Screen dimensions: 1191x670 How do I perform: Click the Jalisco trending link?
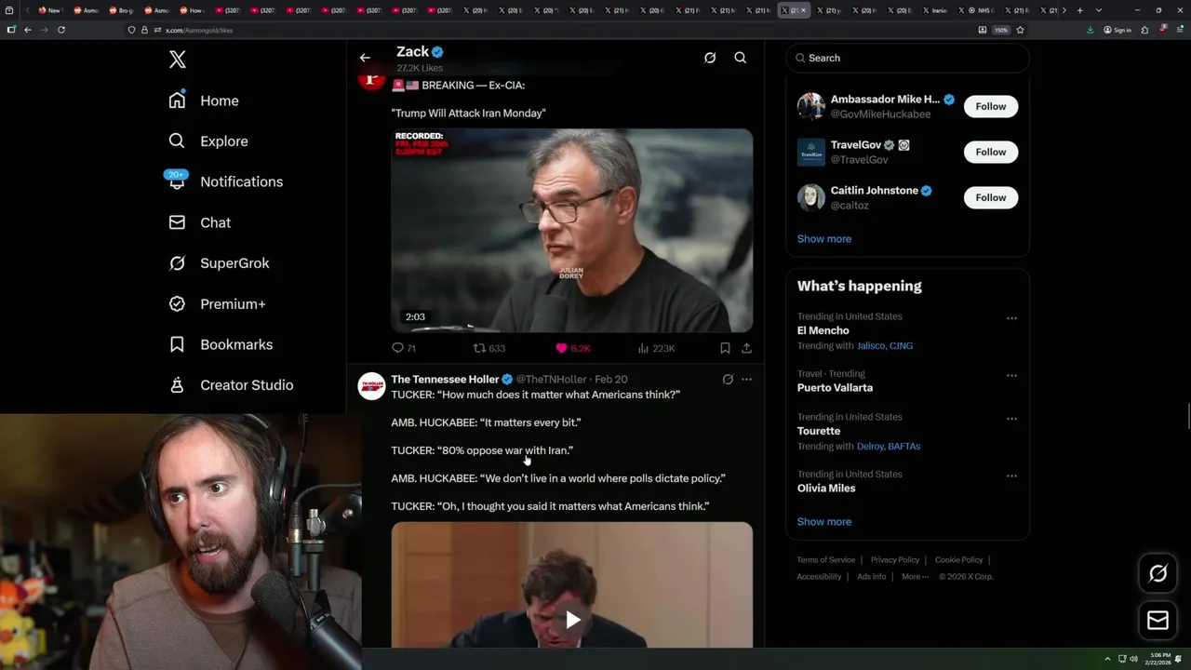click(x=871, y=346)
